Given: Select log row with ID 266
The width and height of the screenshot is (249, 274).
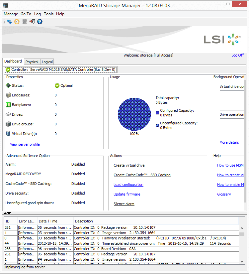Looking at the screenshot, I should (122, 249).
